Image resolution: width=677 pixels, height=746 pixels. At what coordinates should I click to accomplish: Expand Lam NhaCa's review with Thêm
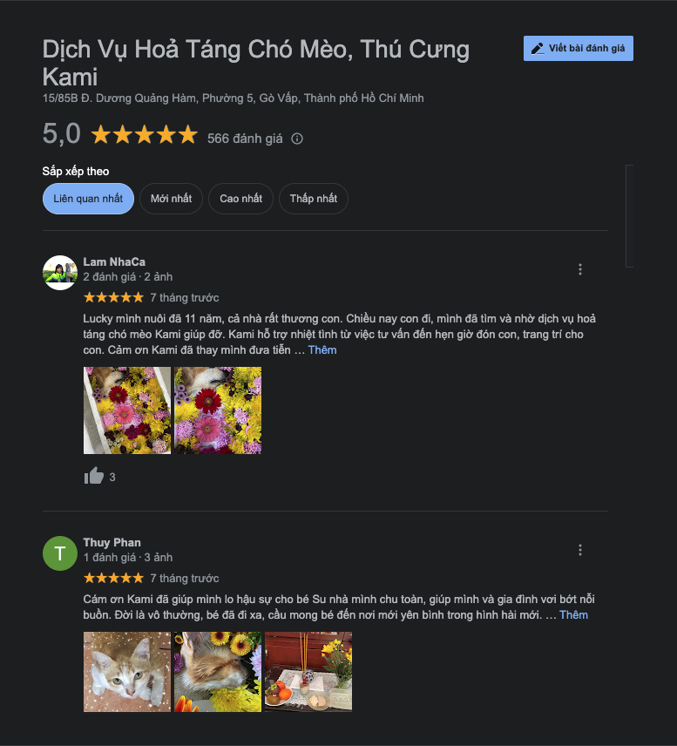(x=322, y=350)
